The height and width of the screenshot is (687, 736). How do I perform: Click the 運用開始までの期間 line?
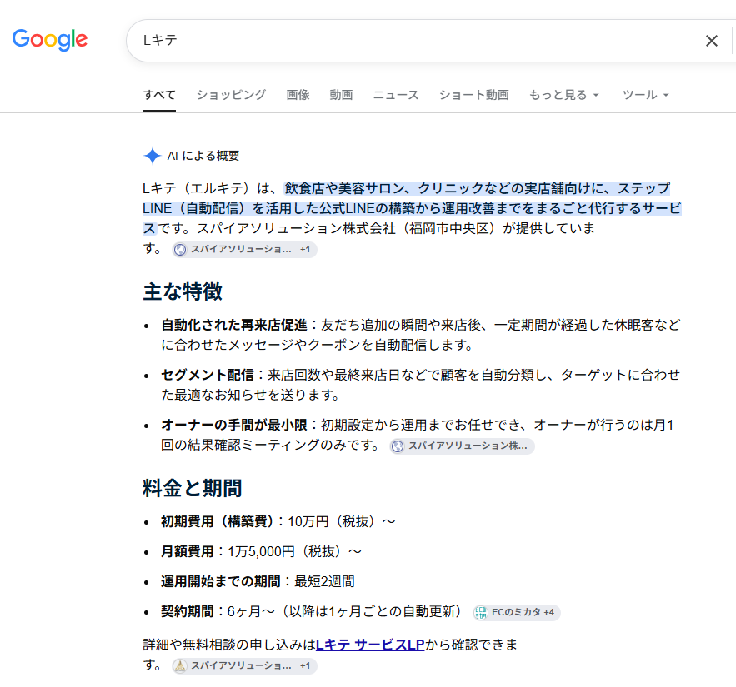click(x=258, y=581)
